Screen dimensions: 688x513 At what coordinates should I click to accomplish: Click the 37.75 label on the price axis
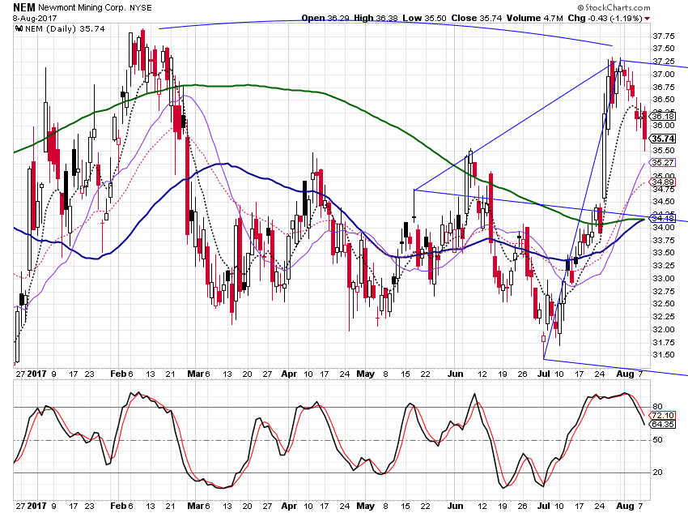(x=664, y=36)
